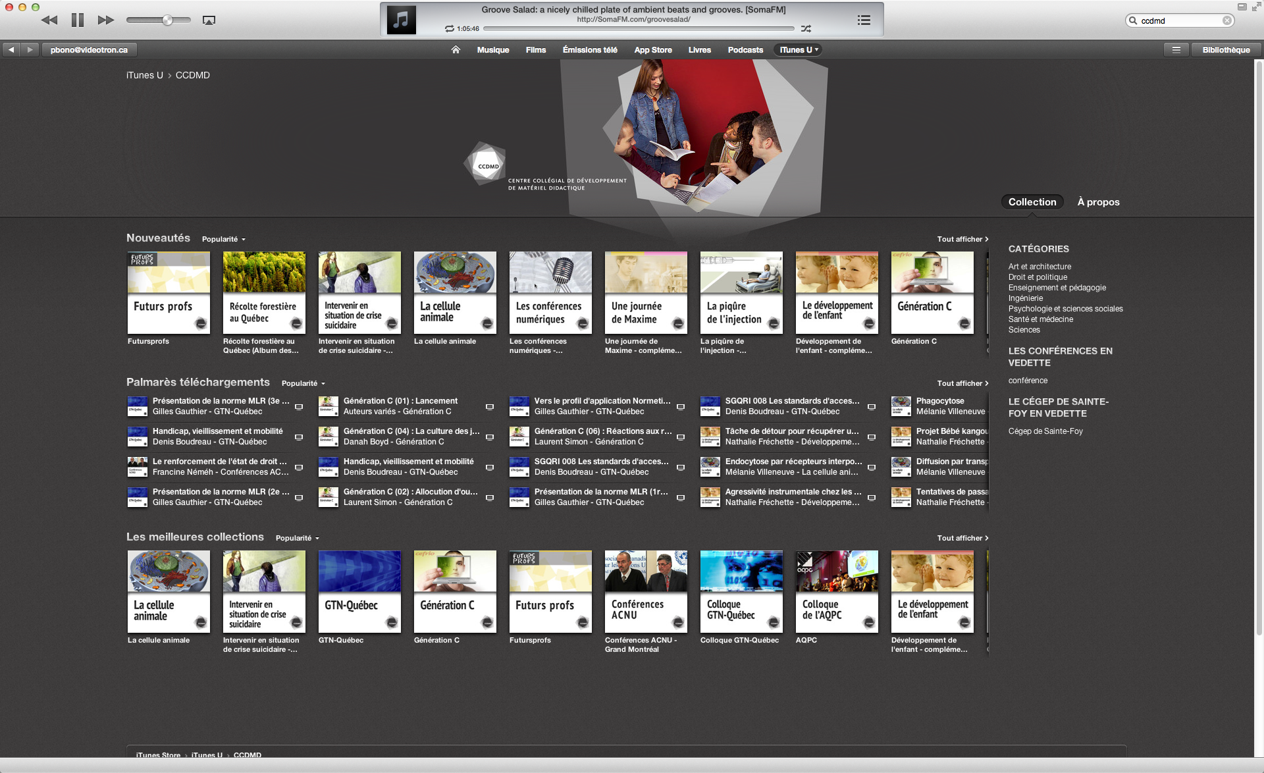This screenshot has width=1264, height=773.
Task: Go to the iTunes Store home icon
Action: (456, 49)
